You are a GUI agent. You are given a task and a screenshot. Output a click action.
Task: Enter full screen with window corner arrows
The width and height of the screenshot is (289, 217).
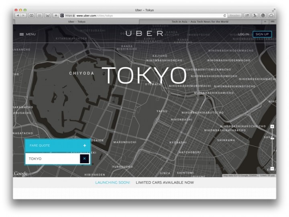273,10
